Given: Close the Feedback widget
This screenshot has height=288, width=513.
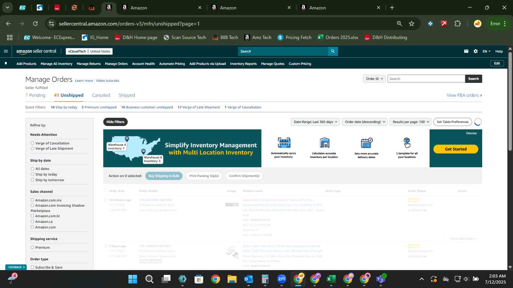Looking at the screenshot, I should (24, 267).
